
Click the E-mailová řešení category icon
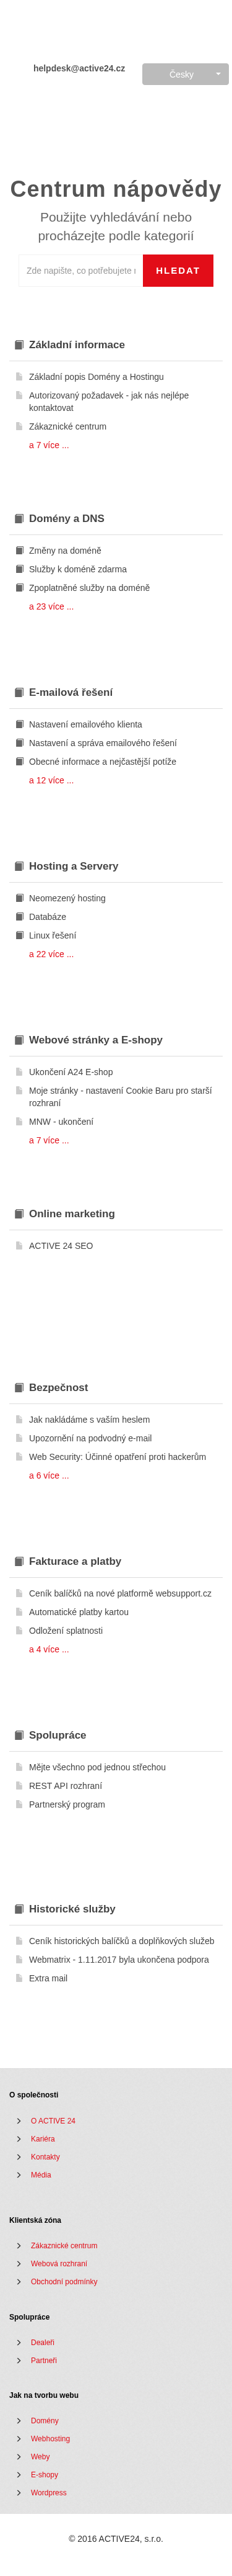[19, 692]
